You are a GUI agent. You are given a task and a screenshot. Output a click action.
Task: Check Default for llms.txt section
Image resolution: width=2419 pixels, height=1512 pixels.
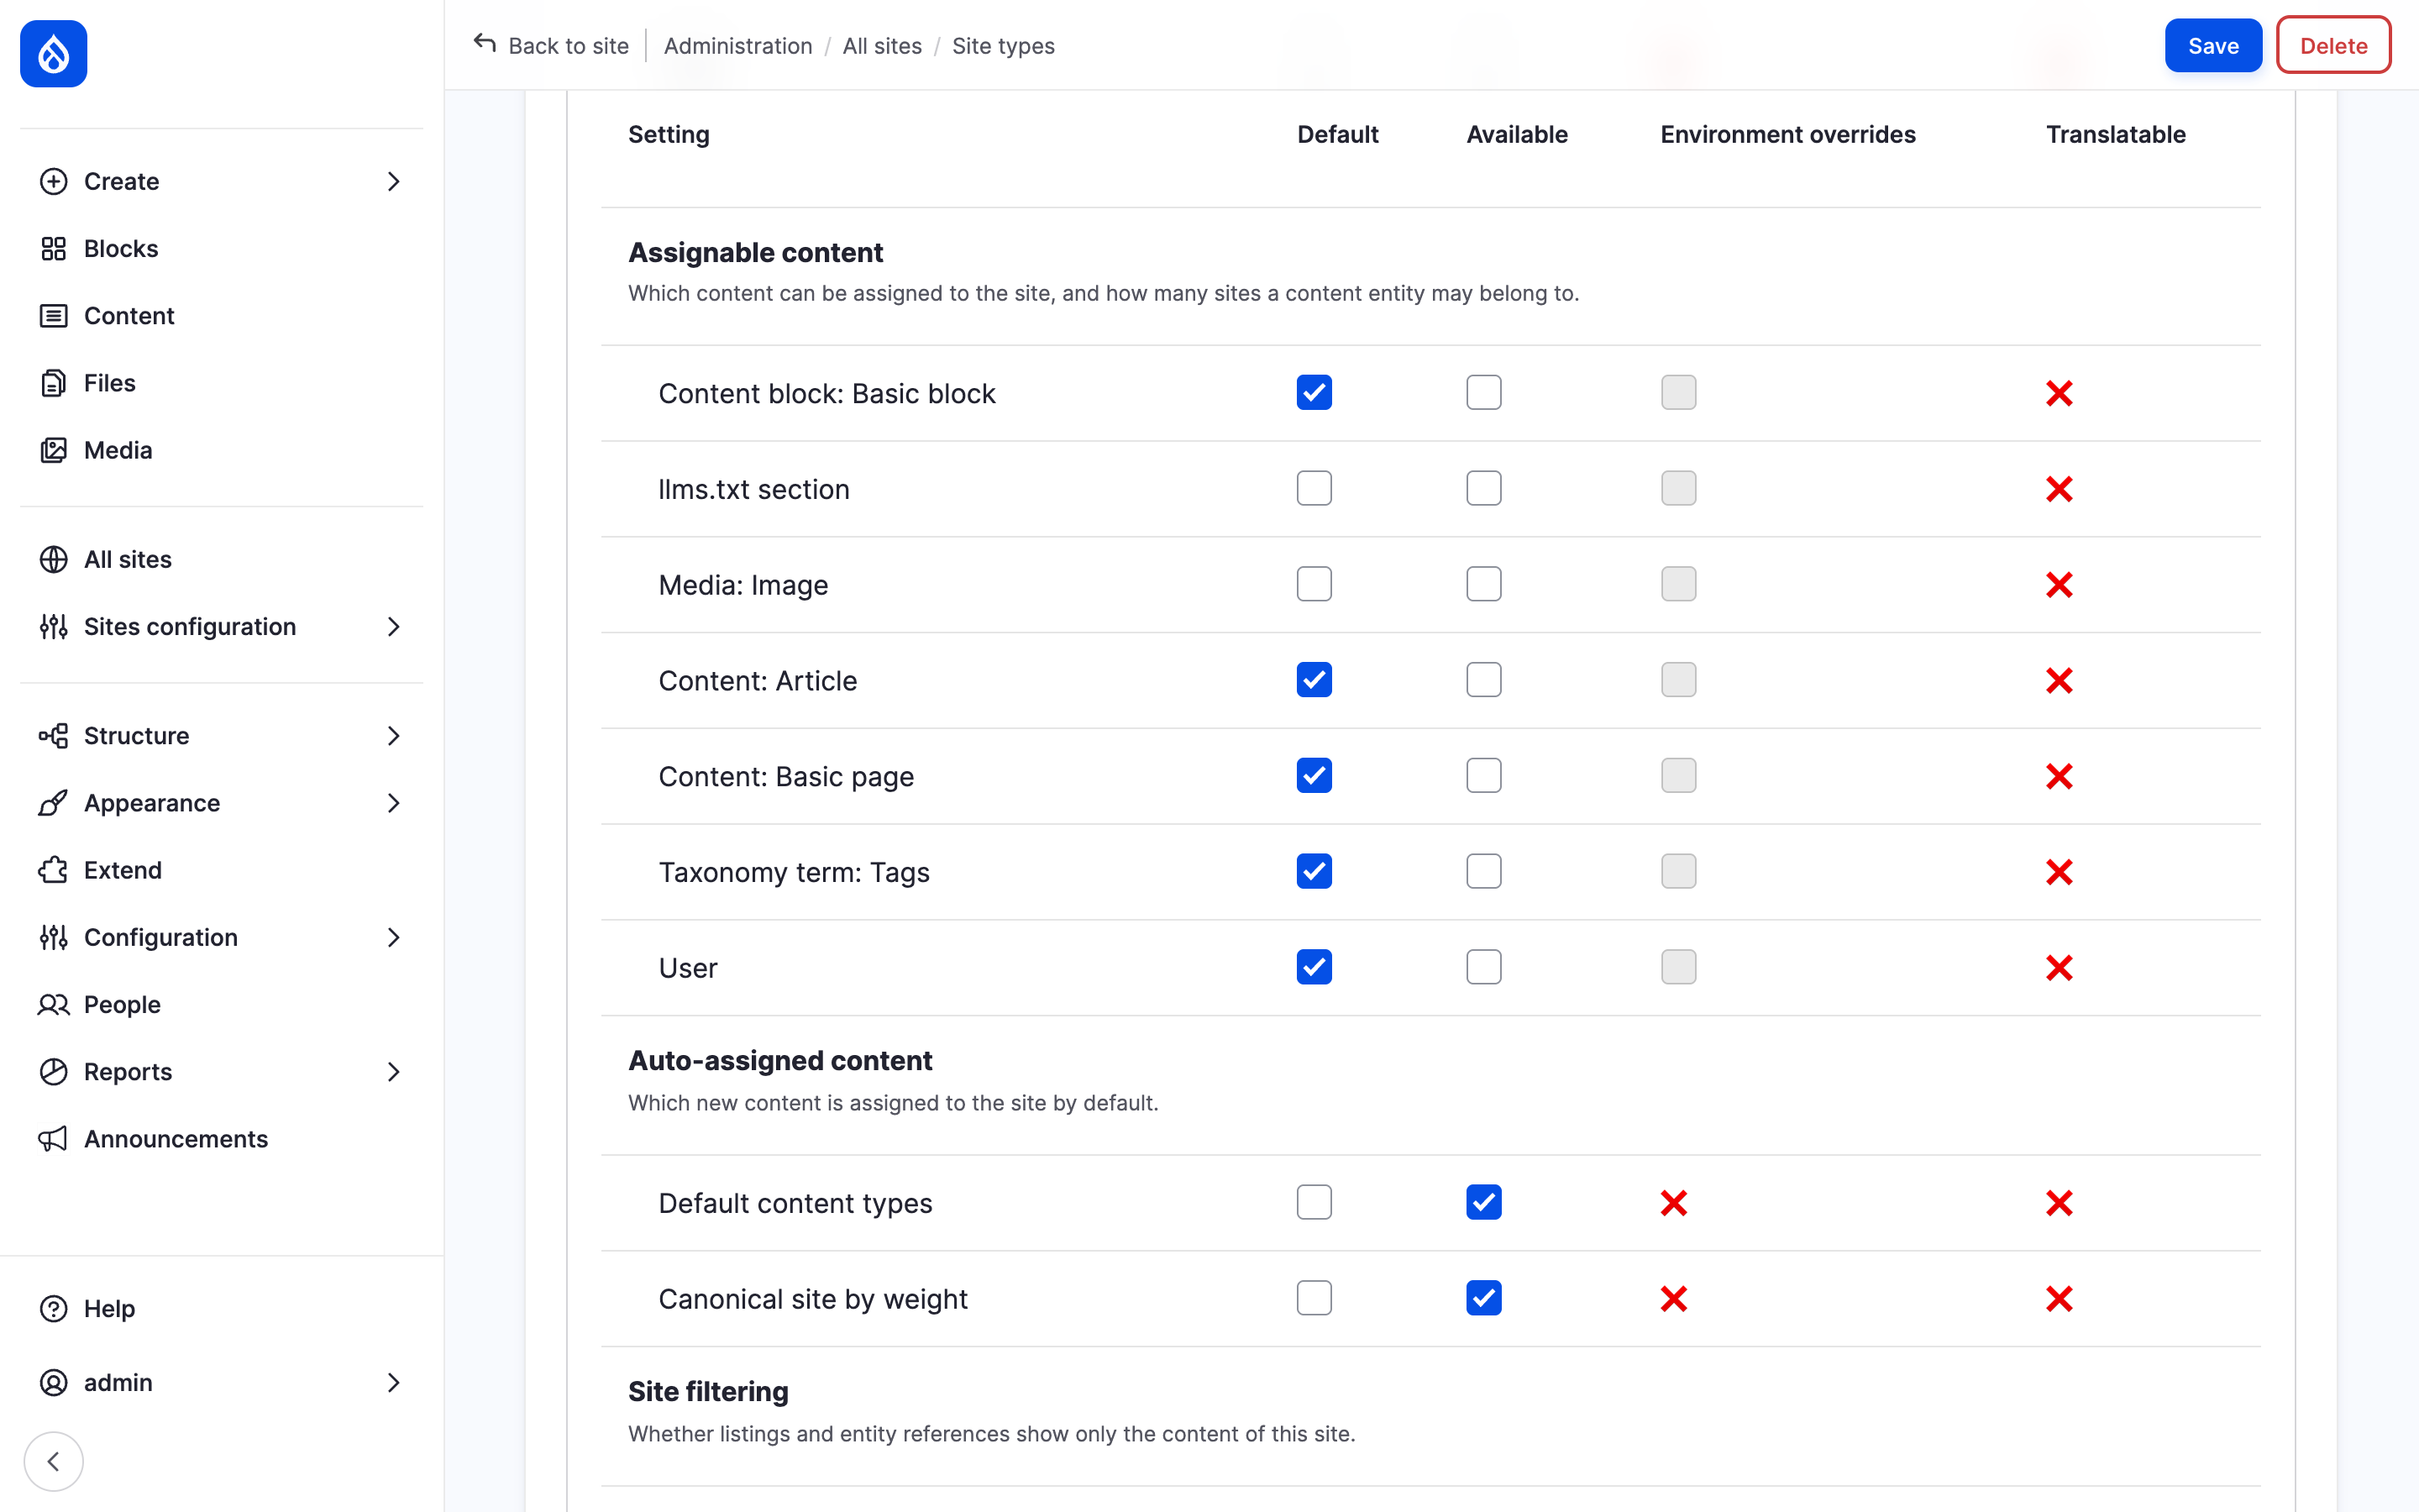[x=1314, y=489]
